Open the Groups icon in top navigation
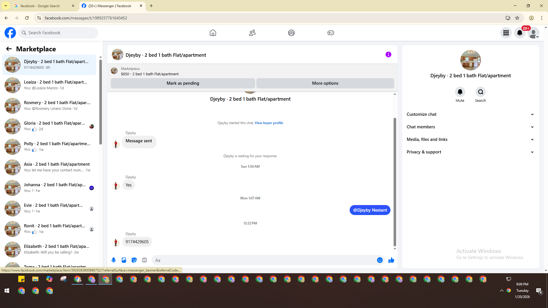The height and width of the screenshot is (308, 548). [291, 33]
